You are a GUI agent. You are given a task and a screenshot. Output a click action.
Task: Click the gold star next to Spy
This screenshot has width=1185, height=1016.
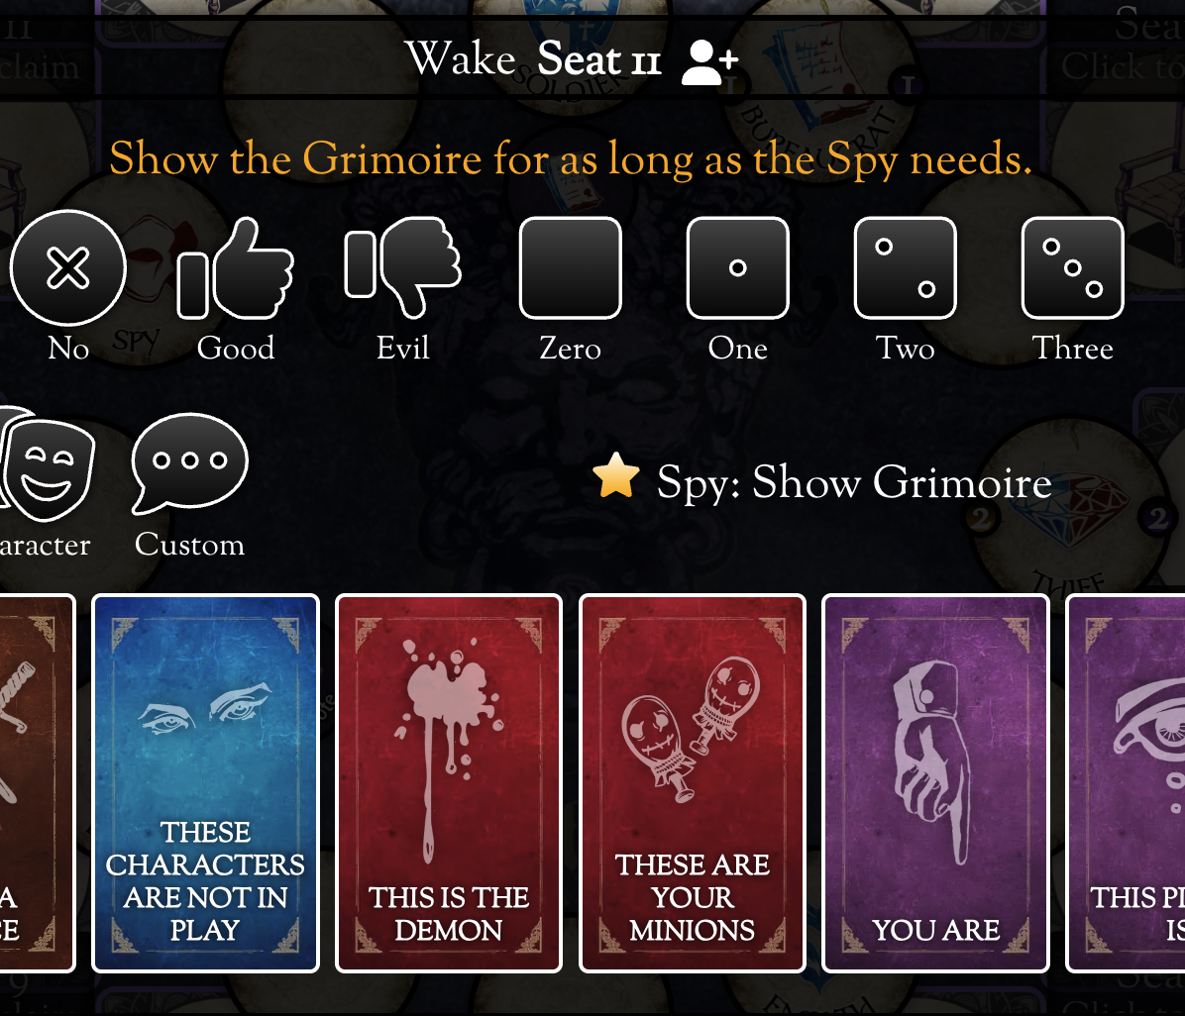616,476
